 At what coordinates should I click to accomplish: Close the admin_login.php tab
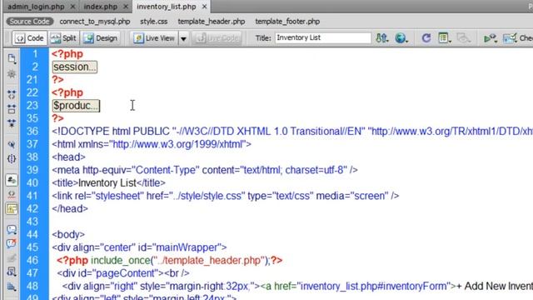pyautogui.click(x=72, y=7)
